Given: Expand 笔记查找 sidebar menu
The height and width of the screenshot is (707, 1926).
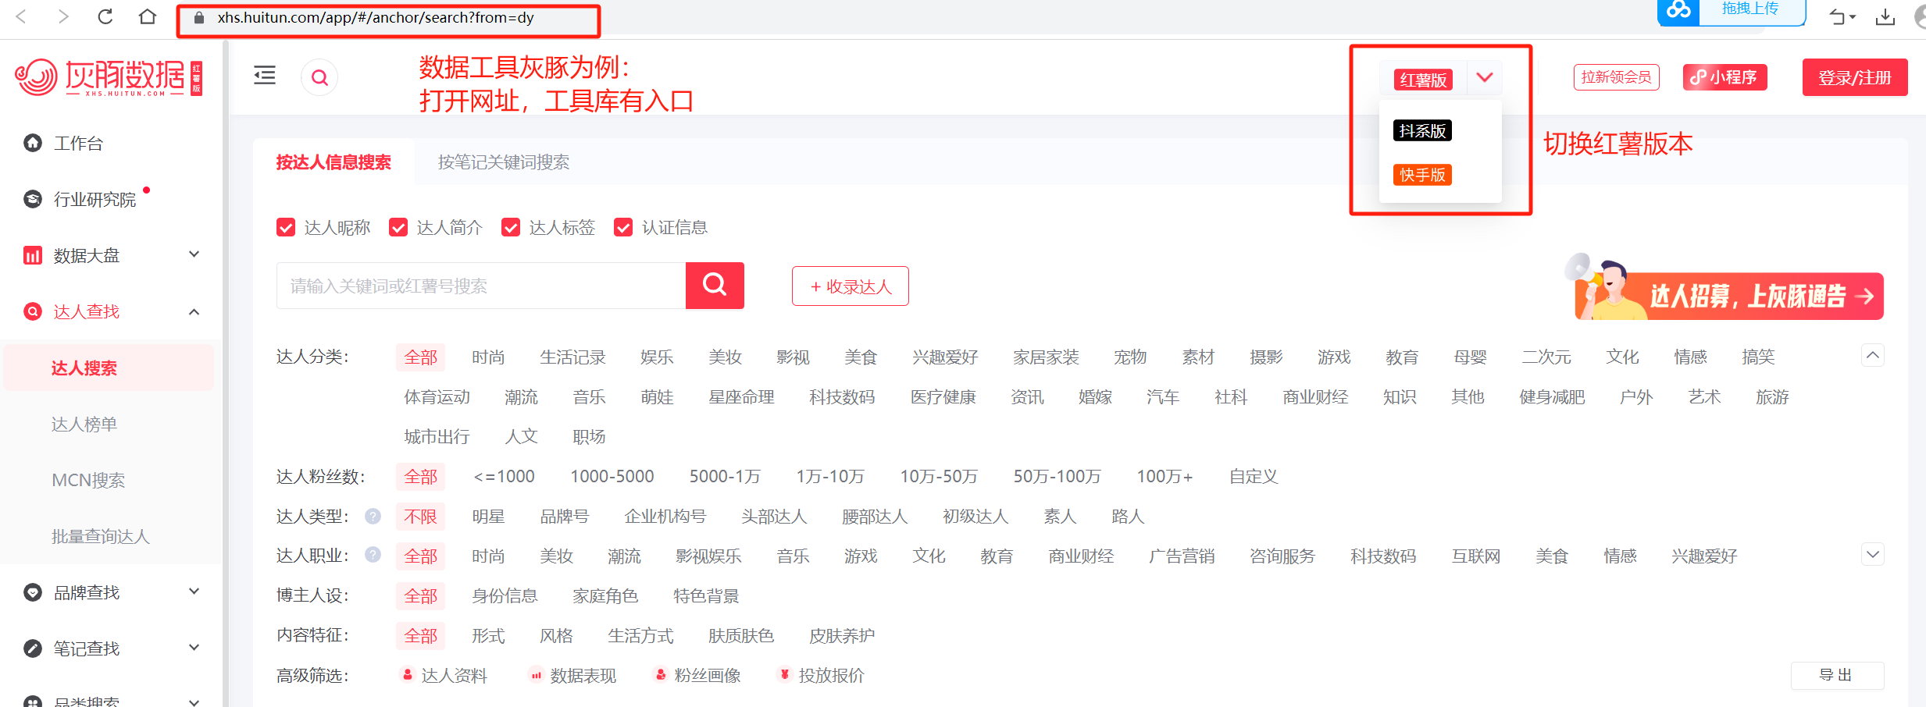Looking at the screenshot, I should tap(194, 648).
